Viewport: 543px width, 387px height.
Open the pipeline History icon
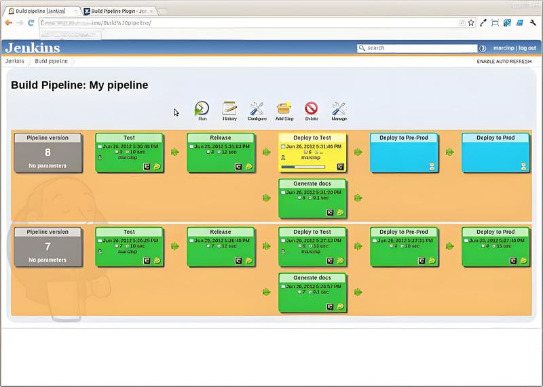coord(229,108)
